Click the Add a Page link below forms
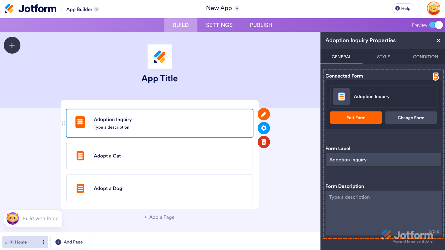445x250 pixels. point(159,217)
